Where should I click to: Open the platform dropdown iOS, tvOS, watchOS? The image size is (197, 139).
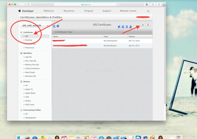pos(35,26)
